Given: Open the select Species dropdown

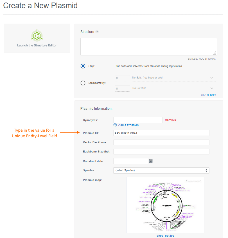Looking at the screenshot, I should pyautogui.click(x=161, y=170).
